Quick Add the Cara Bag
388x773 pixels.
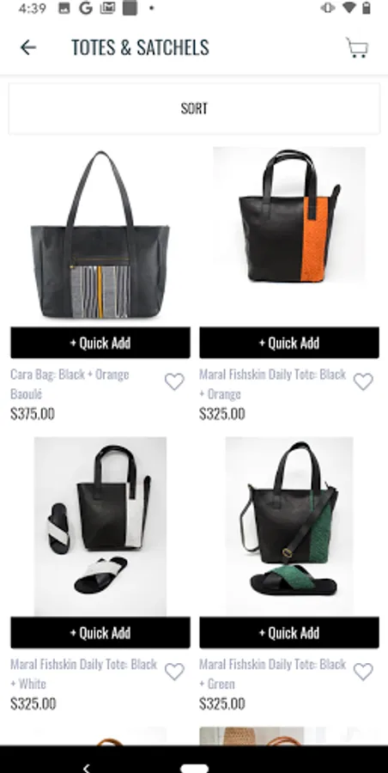[100, 343]
